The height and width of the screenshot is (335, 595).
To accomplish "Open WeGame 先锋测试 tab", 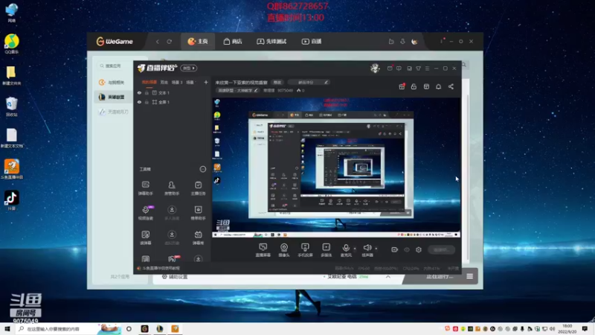I will (x=271, y=42).
